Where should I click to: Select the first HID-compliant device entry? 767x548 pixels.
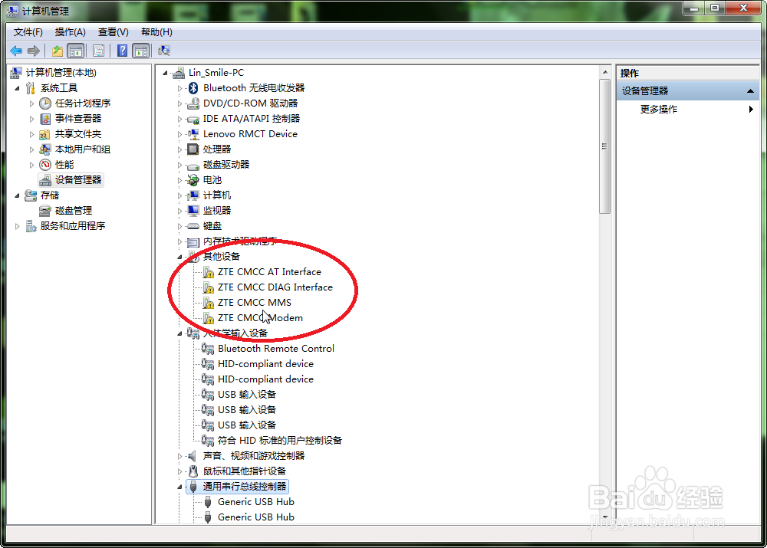[265, 364]
